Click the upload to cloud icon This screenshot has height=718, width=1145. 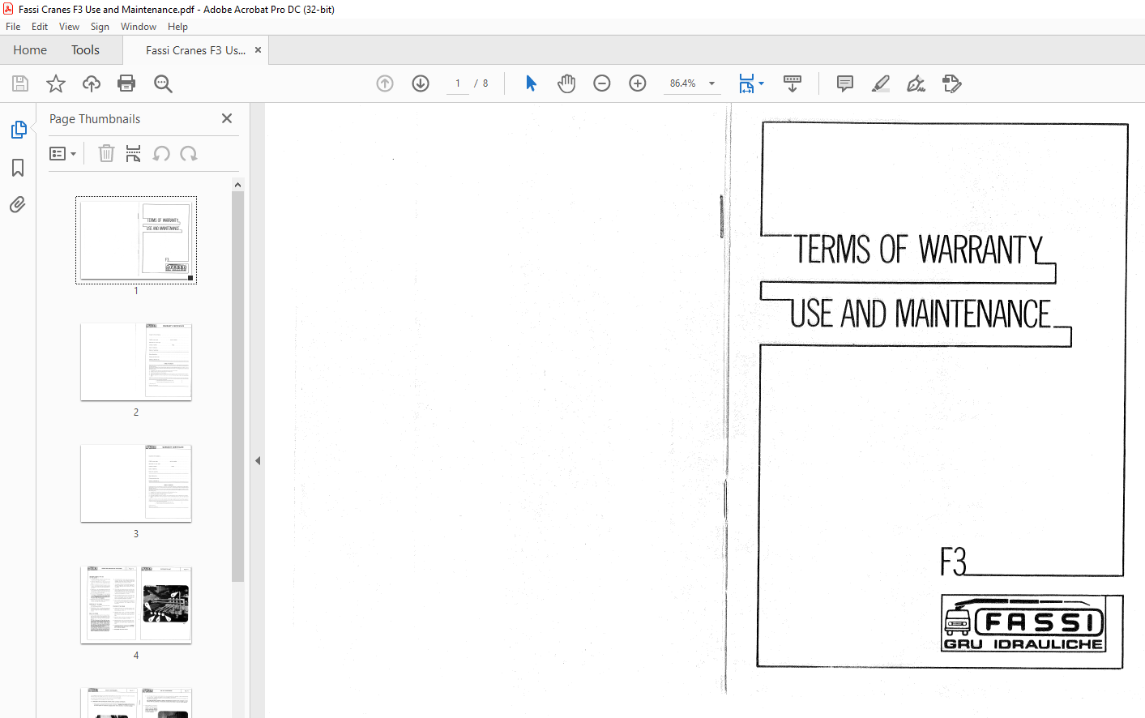click(92, 83)
